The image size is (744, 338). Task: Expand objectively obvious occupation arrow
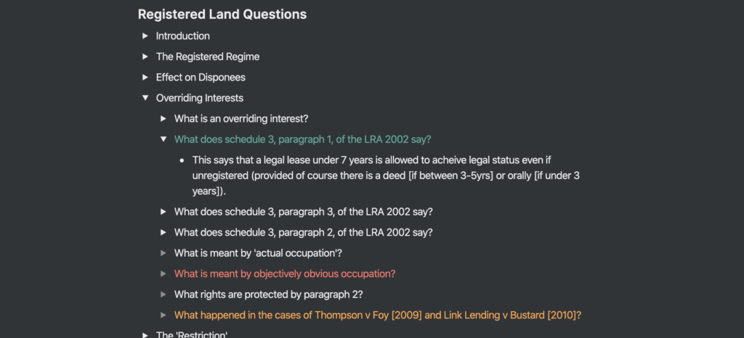tap(163, 273)
